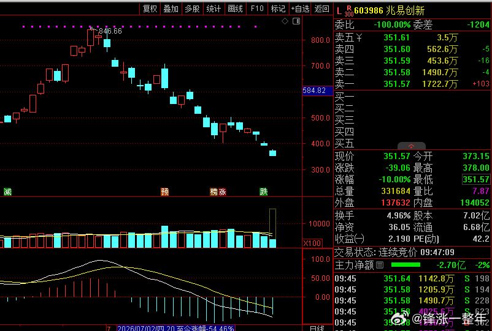Select the 多股 multi-stock view
The image size is (492, 331).
pyautogui.click(x=193, y=9)
